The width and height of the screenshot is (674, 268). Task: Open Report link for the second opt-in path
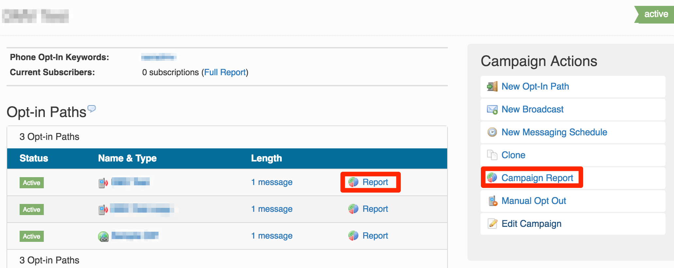(375, 209)
